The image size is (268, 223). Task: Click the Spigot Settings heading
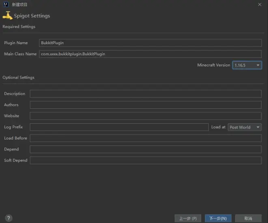click(32, 16)
